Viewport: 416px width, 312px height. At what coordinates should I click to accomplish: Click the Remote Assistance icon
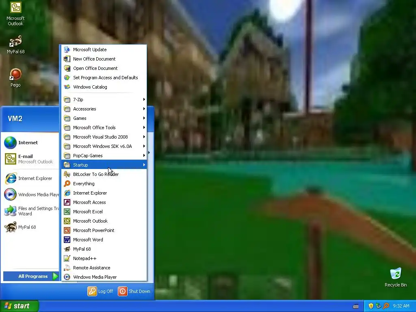[67, 268]
